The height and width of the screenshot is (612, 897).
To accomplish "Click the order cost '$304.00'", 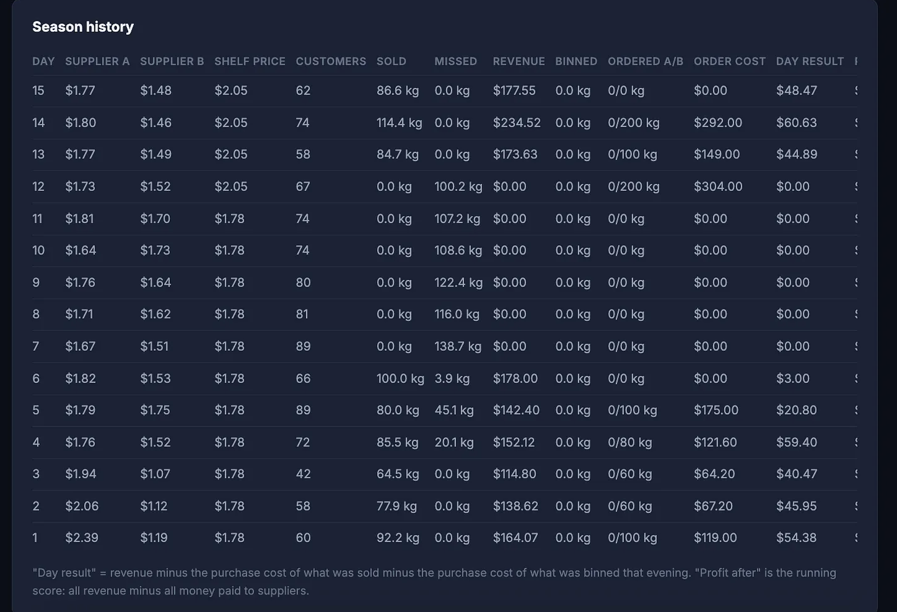I will pos(718,187).
